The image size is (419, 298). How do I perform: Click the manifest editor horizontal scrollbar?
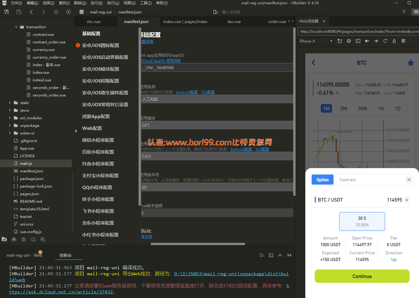[198, 244]
